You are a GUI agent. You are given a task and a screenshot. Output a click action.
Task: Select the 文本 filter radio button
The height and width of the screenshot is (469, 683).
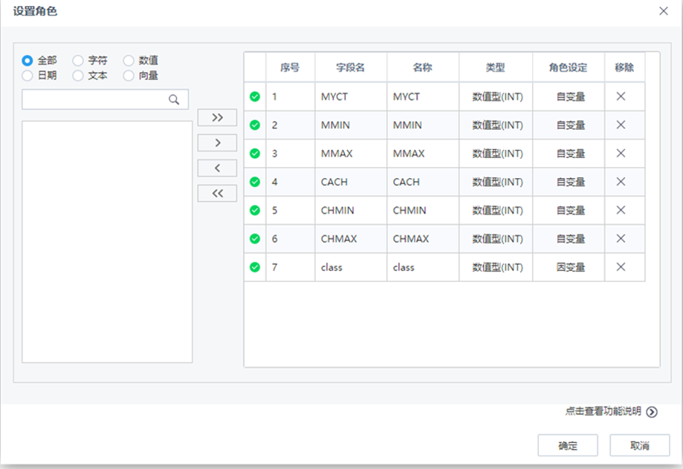pos(77,75)
